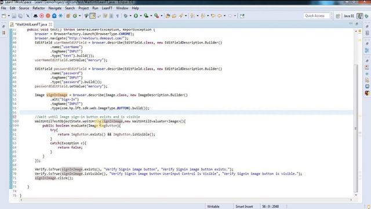The height and width of the screenshot is (209, 371).
Task: Open the Debug configurations dropdown arrow
Action: point(130,16)
